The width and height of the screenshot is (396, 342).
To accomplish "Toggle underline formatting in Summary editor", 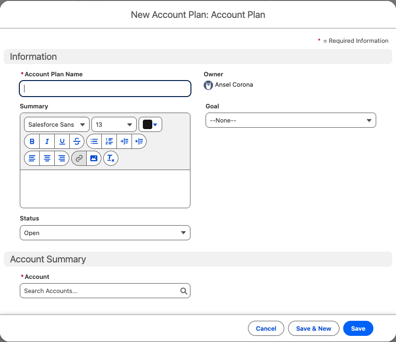I will (62, 141).
